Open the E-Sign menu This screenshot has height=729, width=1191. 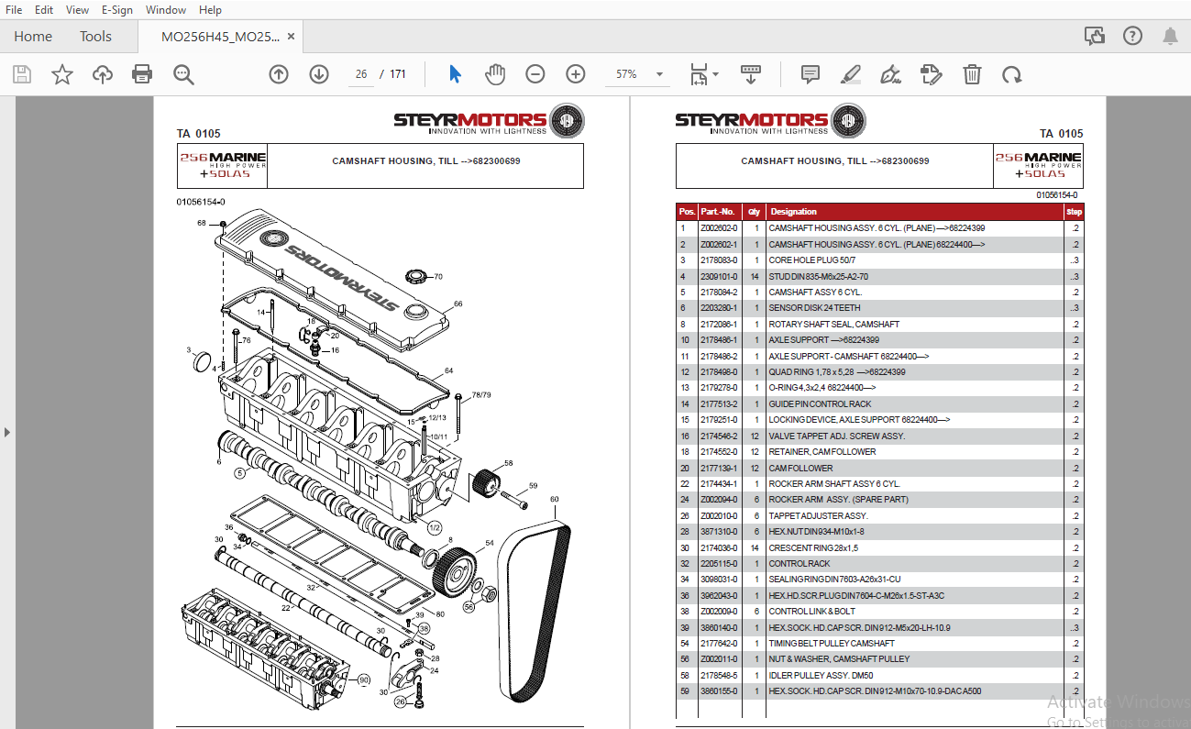[116, 10]
